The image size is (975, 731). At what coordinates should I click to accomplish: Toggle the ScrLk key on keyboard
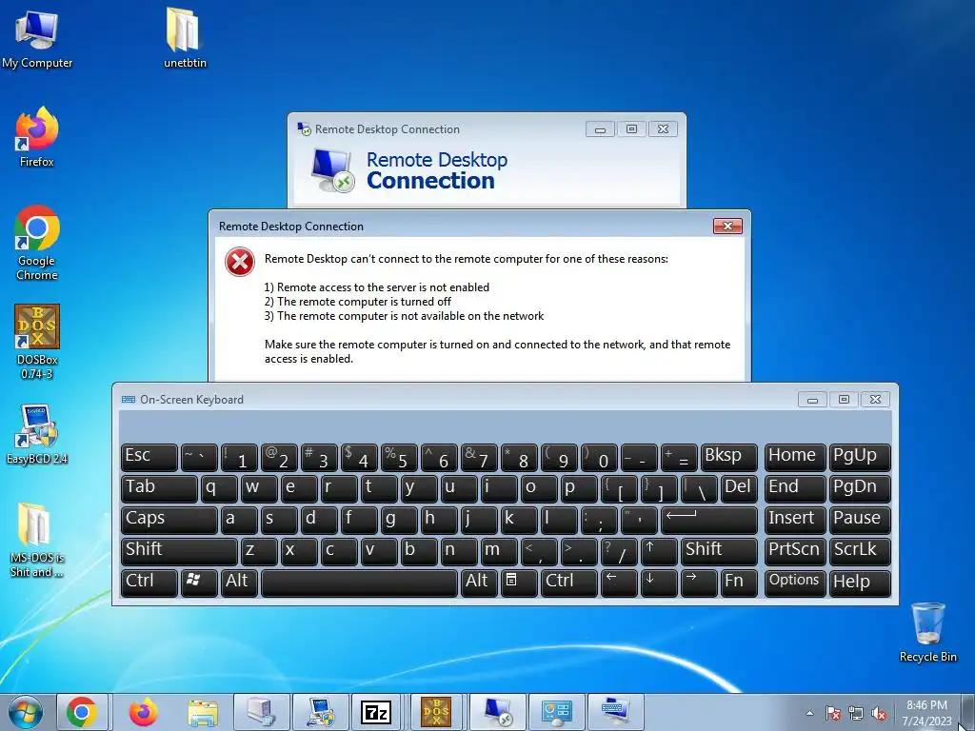click(x=860, y=551)
